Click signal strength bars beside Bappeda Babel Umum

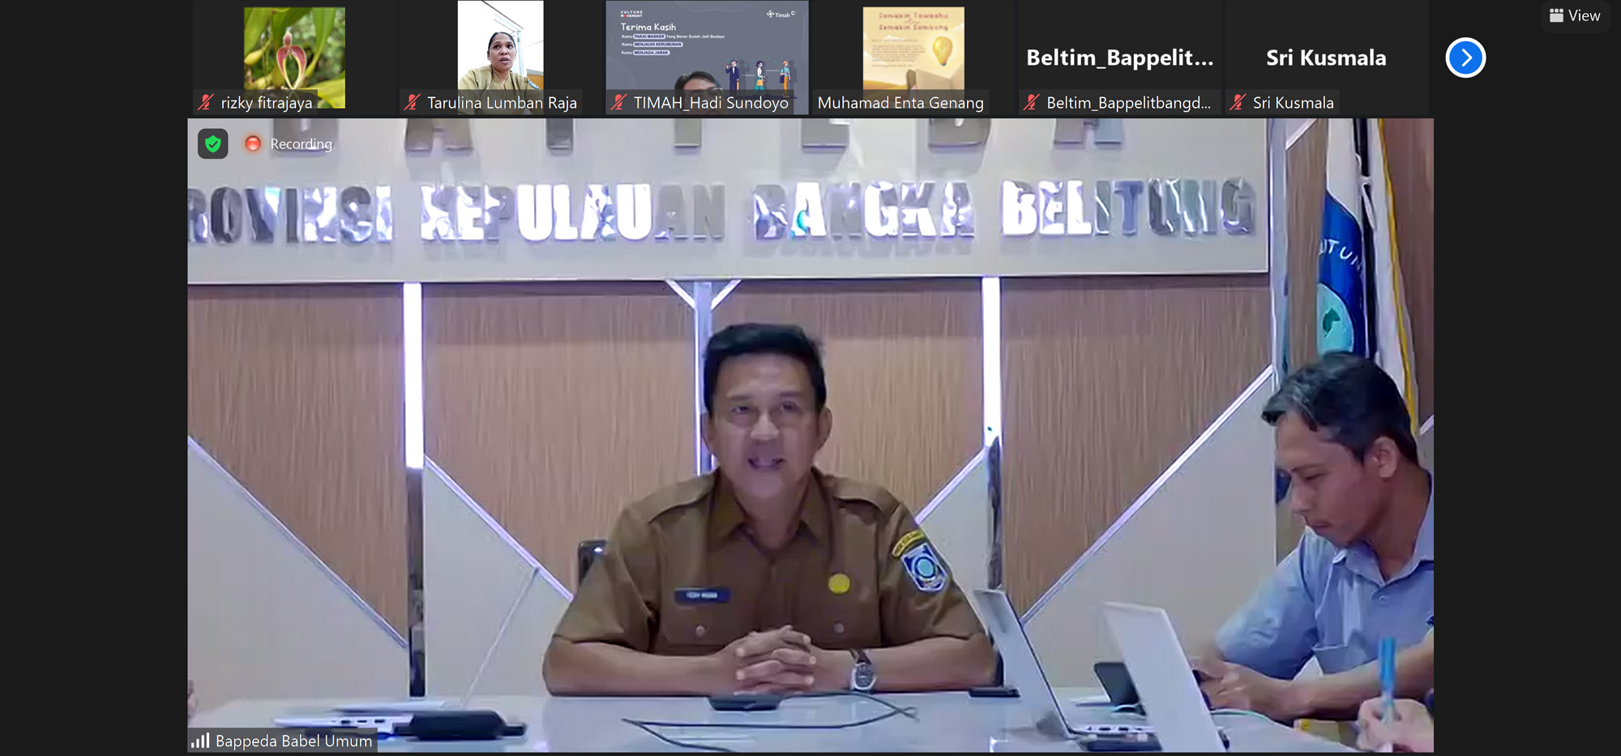[x=200, y=741]
